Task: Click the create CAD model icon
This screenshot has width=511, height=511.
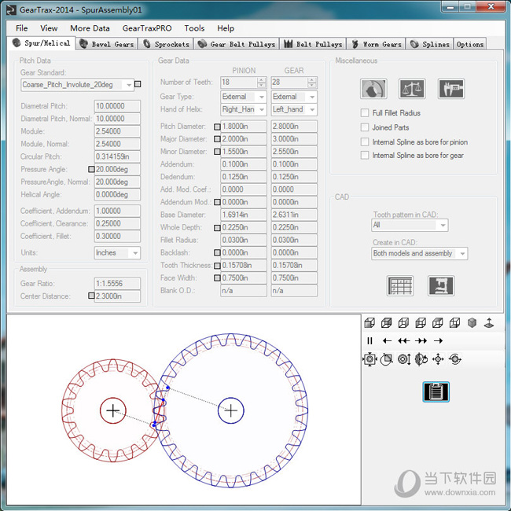Action: coord(441,286)
